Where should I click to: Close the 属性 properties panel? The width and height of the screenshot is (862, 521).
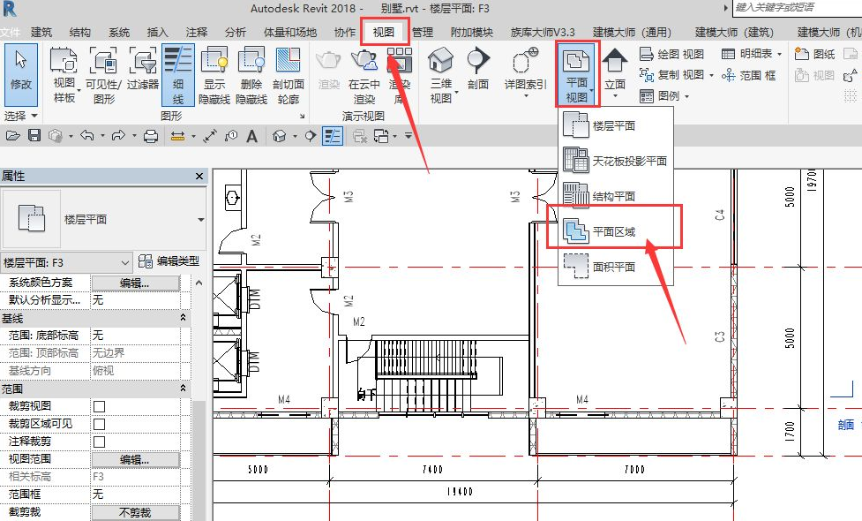click(199, 176)
